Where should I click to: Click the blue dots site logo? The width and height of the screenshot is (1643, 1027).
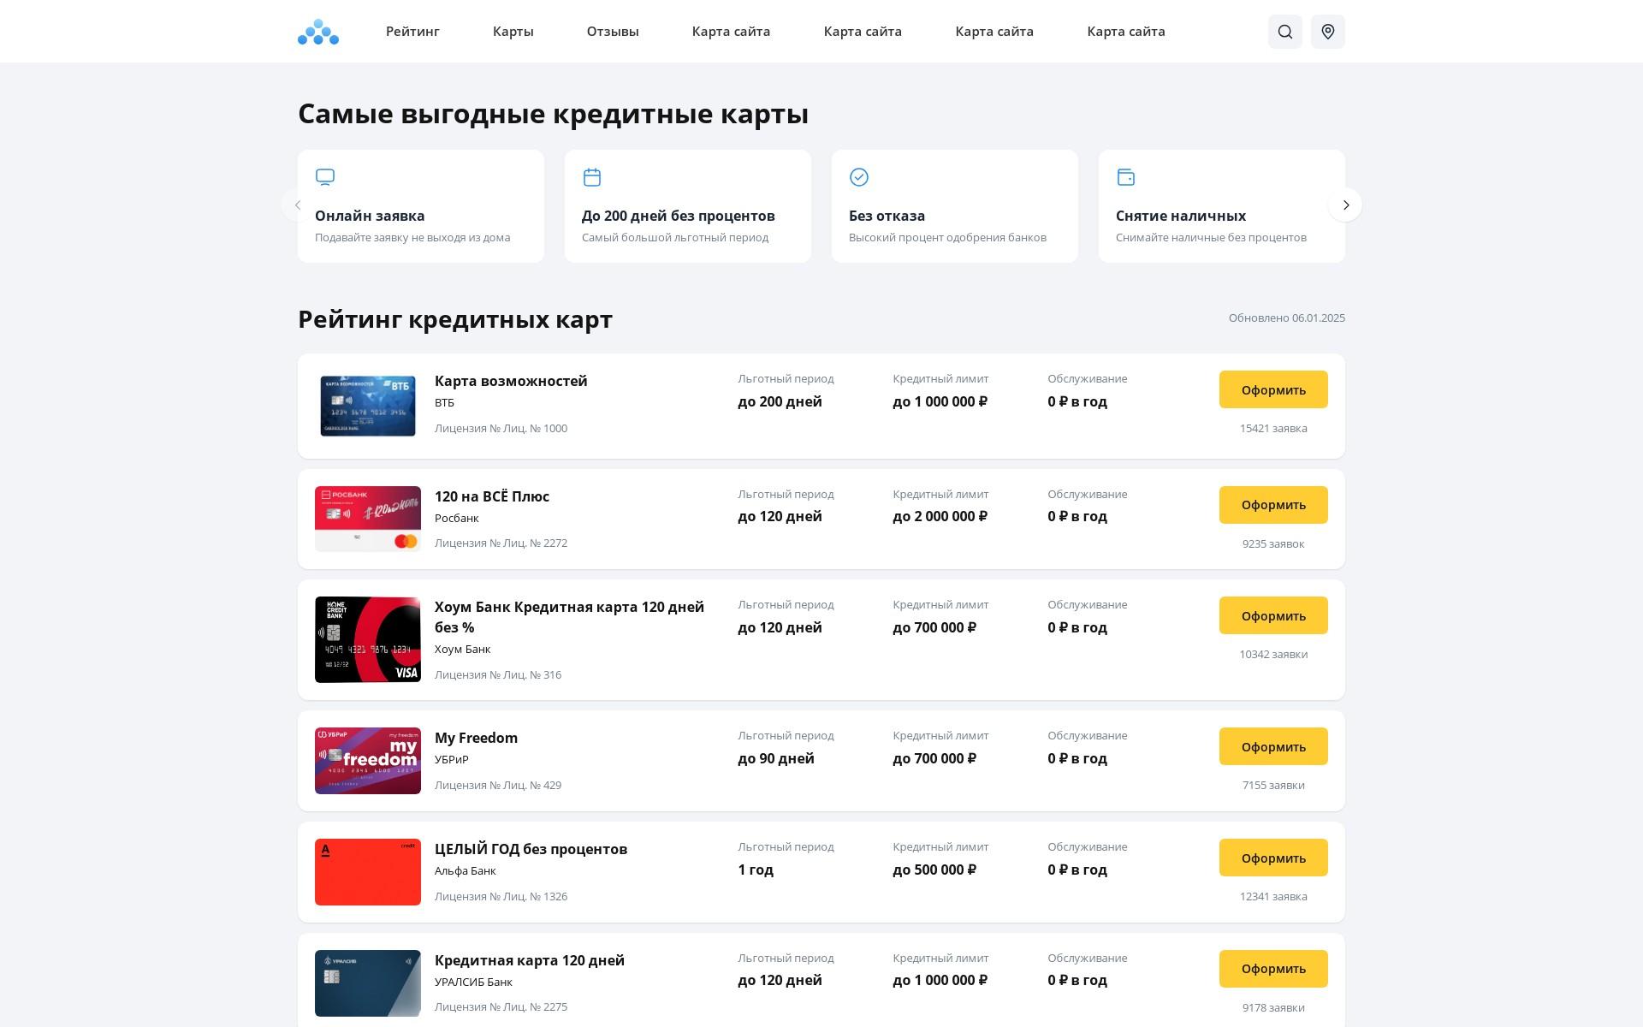coord(318,32)
